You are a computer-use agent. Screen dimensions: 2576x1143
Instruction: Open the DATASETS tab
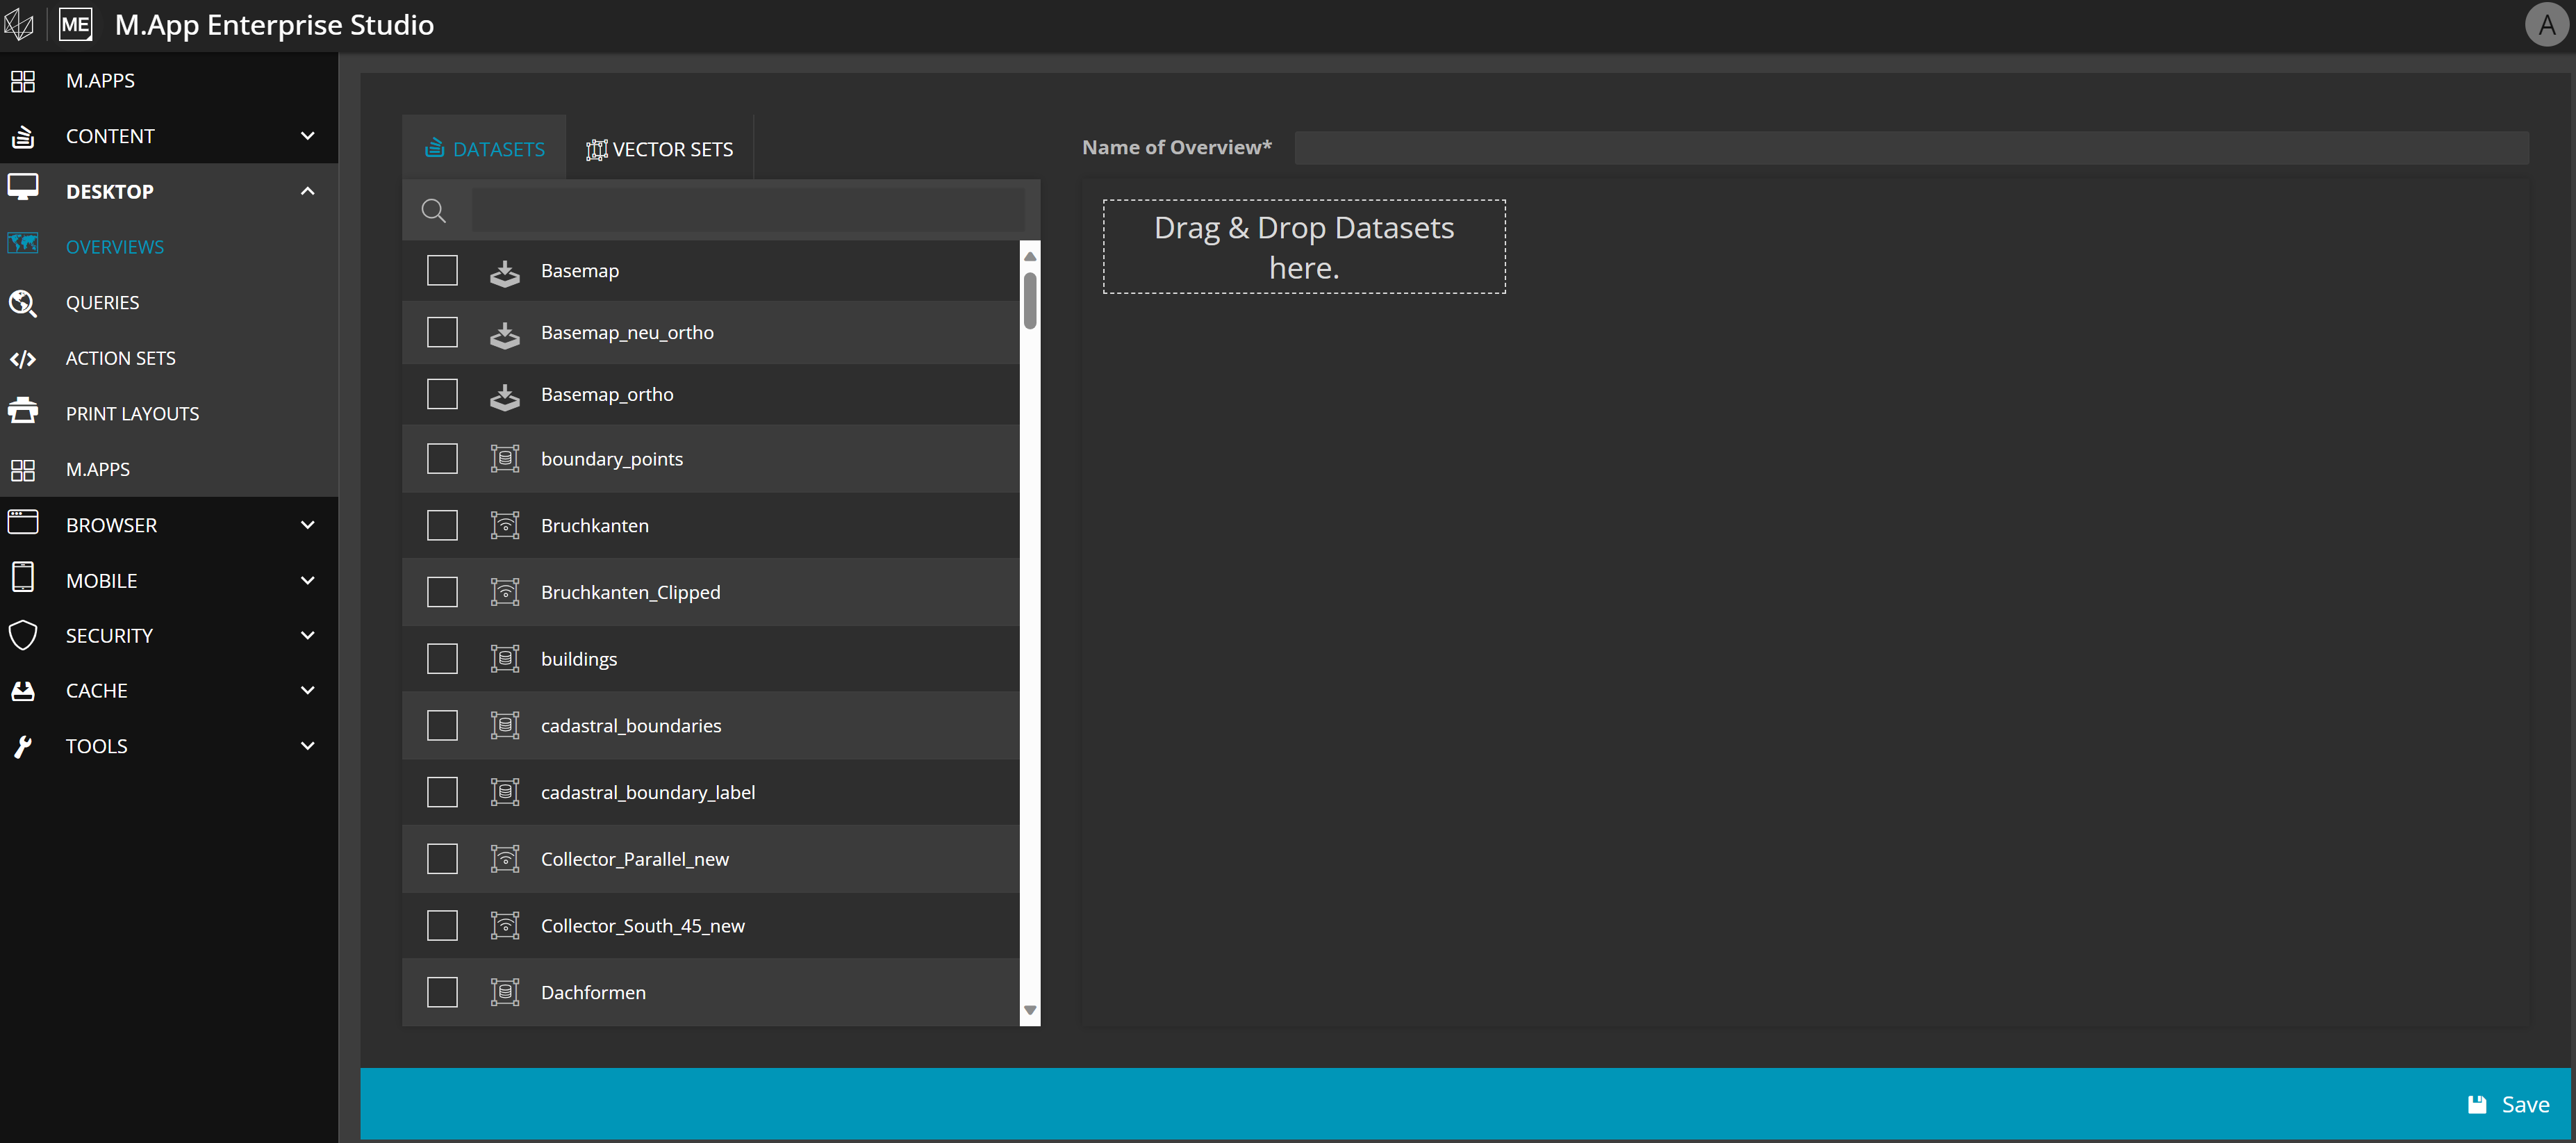point(485,149)
